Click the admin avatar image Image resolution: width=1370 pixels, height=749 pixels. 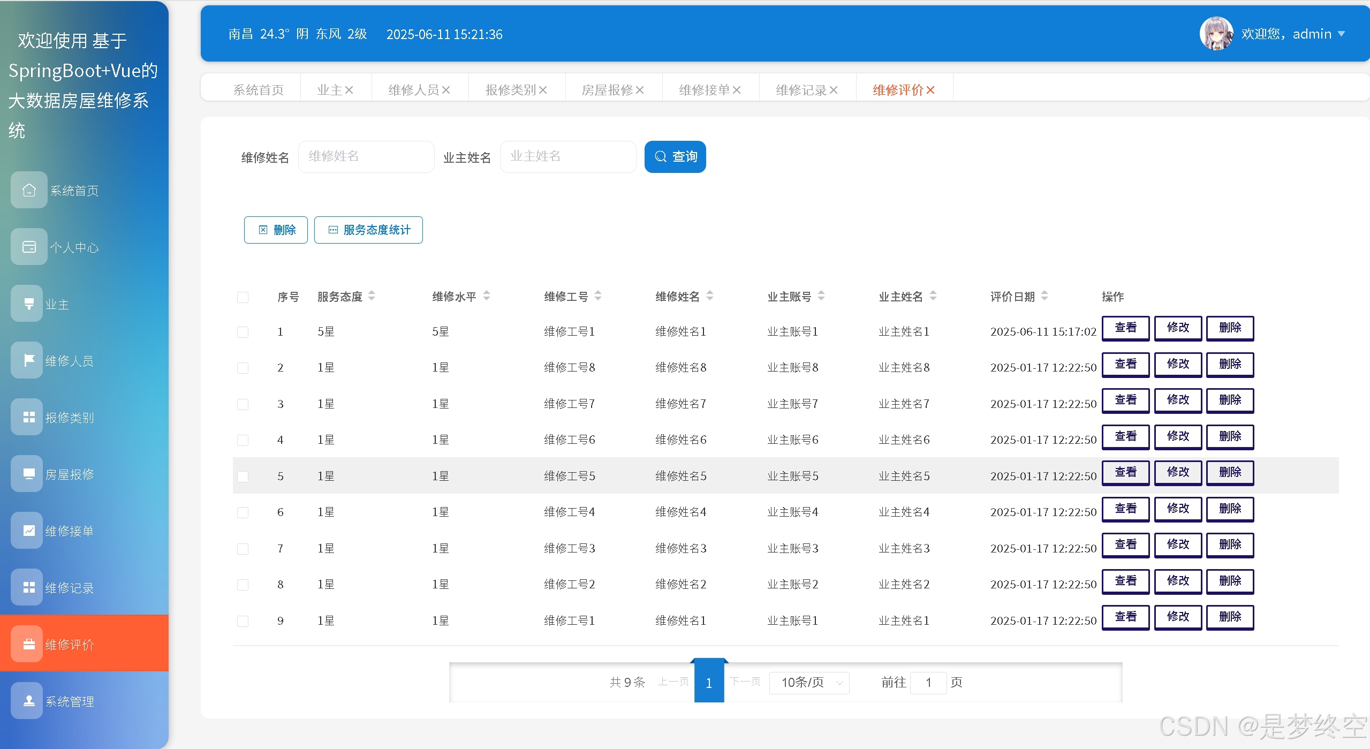coord(1215,34)
